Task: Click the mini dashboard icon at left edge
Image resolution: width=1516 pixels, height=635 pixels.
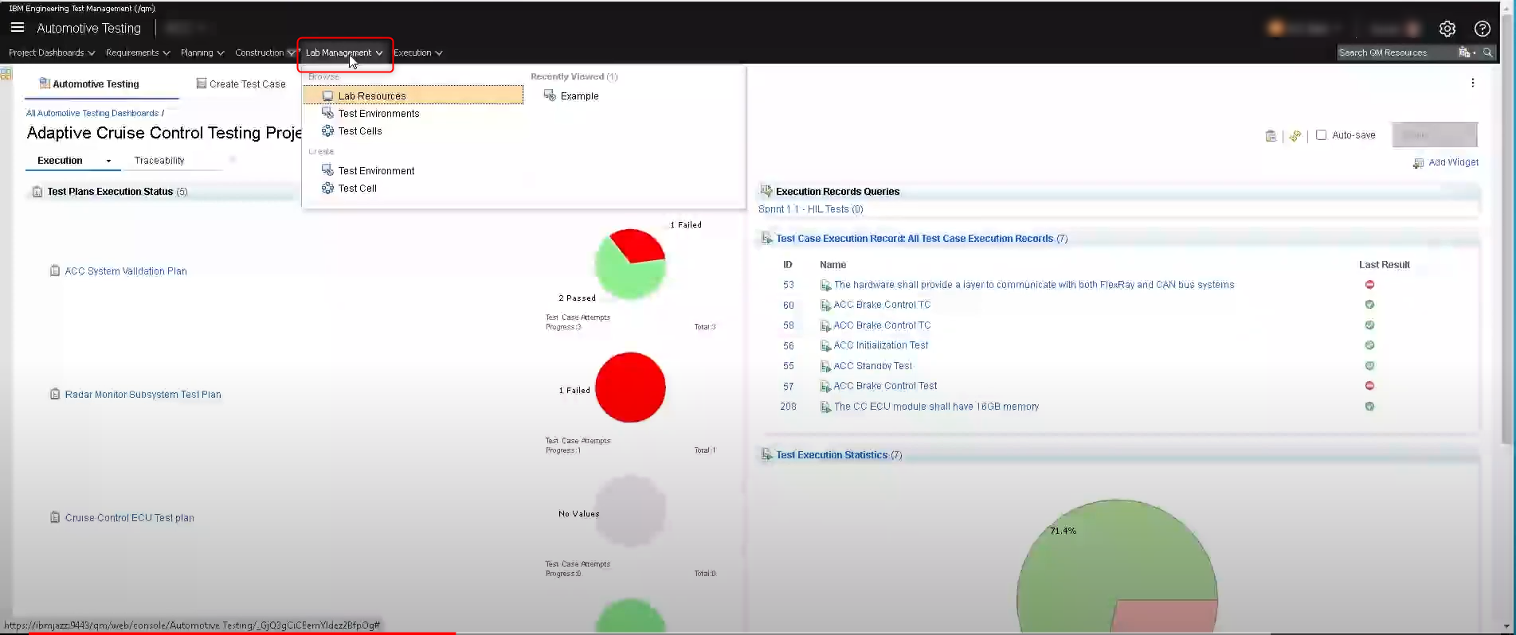Action: [6, 74]
